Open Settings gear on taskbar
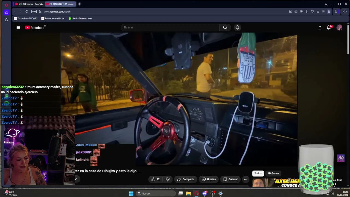 tap(221, 193)
